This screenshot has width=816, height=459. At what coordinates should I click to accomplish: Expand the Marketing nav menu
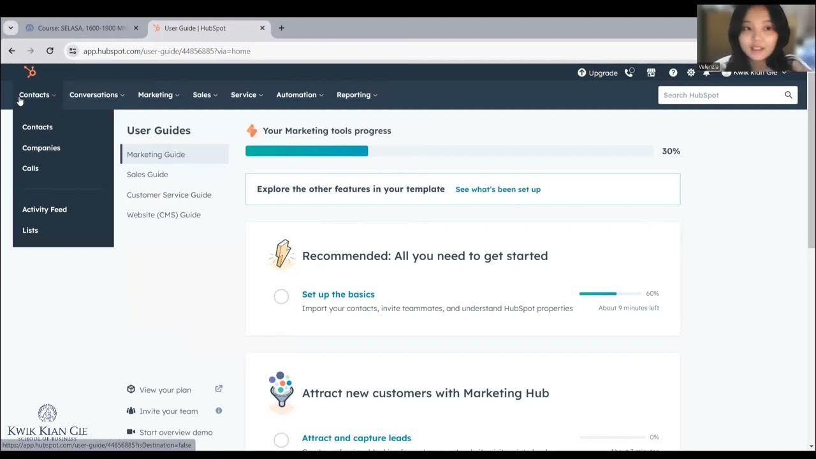pos(159,95)
